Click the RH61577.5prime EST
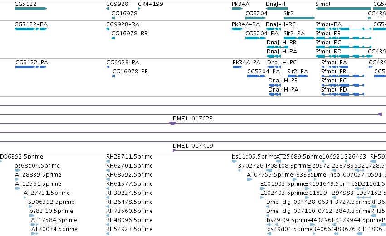 coord(108,188)
